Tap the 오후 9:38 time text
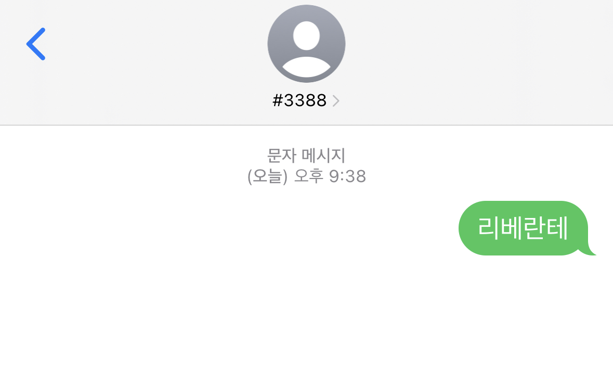The image size is (613, 384). pos(330,176)
